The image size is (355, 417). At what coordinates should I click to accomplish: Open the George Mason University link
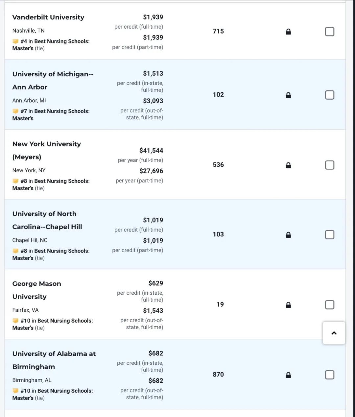click(37, 290)
